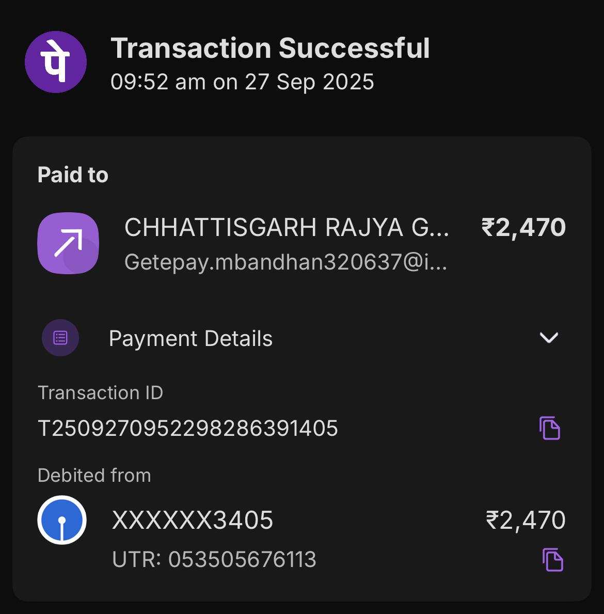This screenshot has height=614, width=604.
Task: Open the CHHATTISGARH RAJYA G... recipient name
Action: [x=287, y=228]
